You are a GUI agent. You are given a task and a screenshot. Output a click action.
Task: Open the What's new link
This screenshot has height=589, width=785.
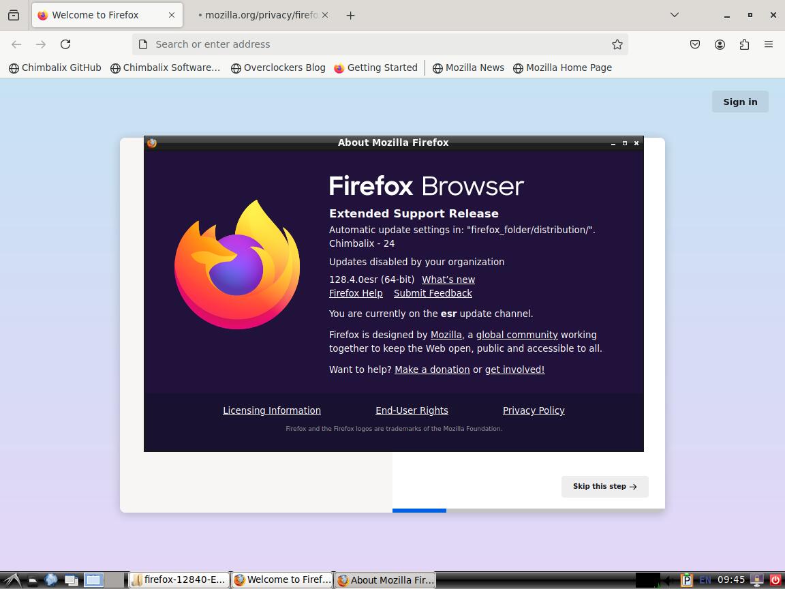[448, 280]
